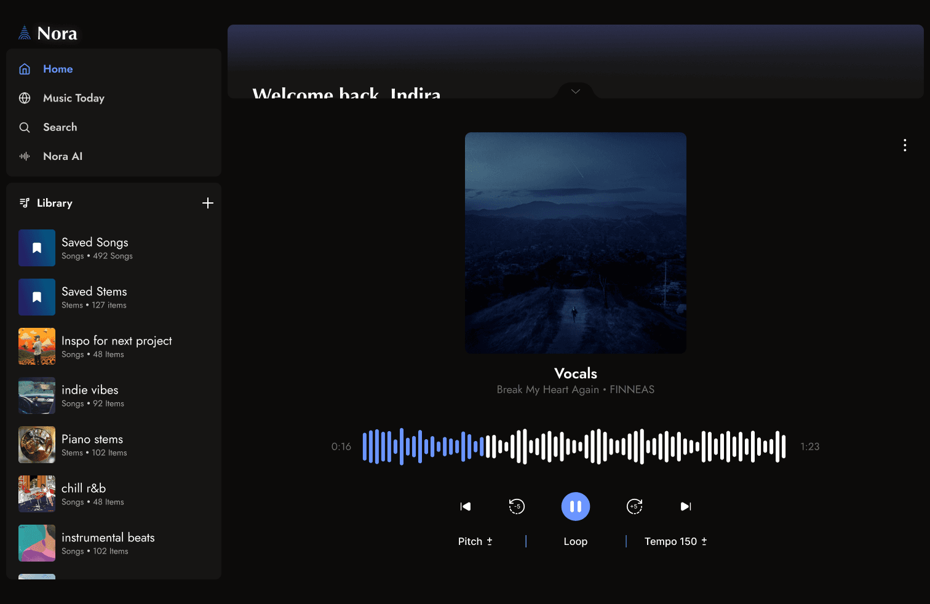The image size is (930, 604).
Task: Open Inspo for next project playlist
Action: point(117,341)
